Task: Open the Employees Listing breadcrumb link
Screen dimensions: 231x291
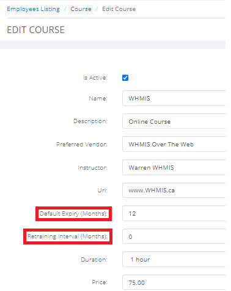Action: coord(33,9)
